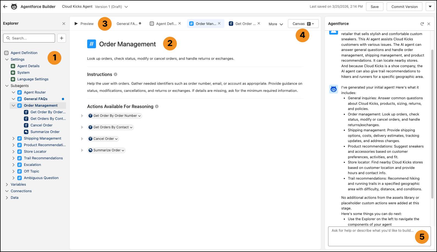This screenshot has height=252, width=437.
Task: Click the Instructions text block
Action: [195, 87]
